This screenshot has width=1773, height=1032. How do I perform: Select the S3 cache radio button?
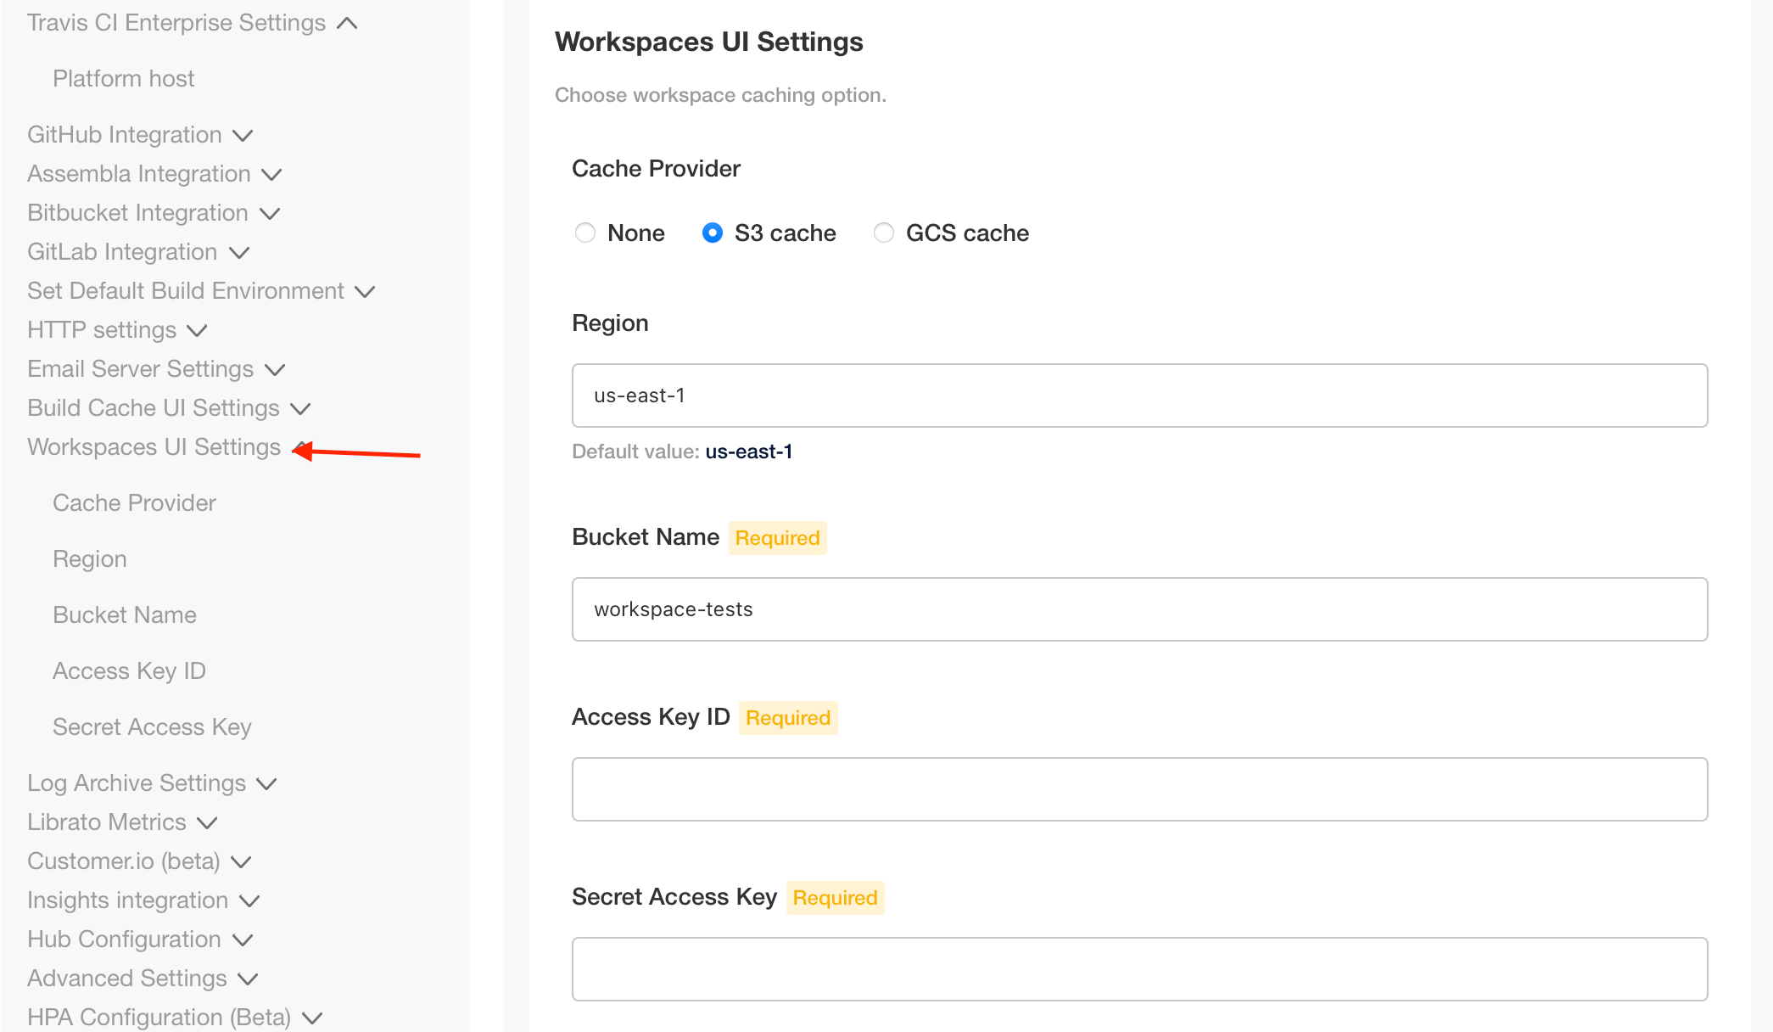click(713, 233)
